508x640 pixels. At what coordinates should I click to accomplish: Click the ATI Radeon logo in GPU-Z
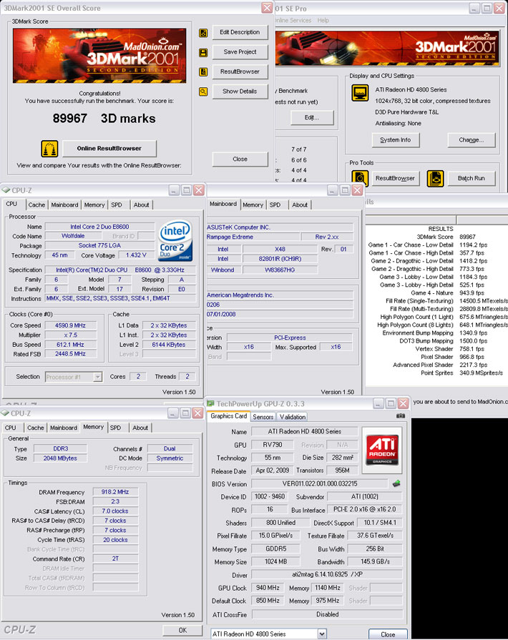(x=382, y=450)
